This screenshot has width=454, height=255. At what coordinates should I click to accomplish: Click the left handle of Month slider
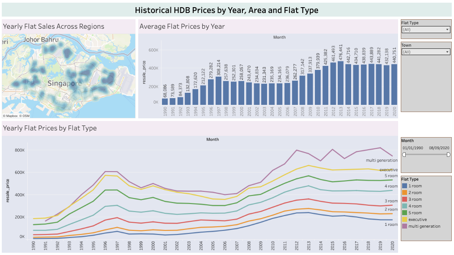404,155
